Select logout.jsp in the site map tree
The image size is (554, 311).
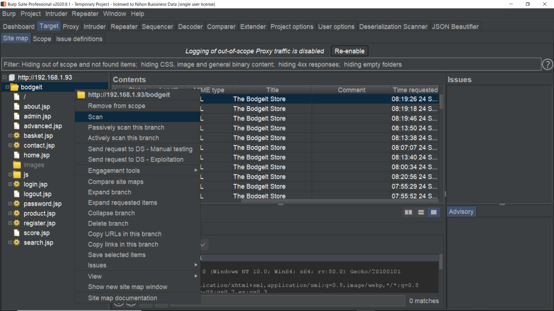37,194
